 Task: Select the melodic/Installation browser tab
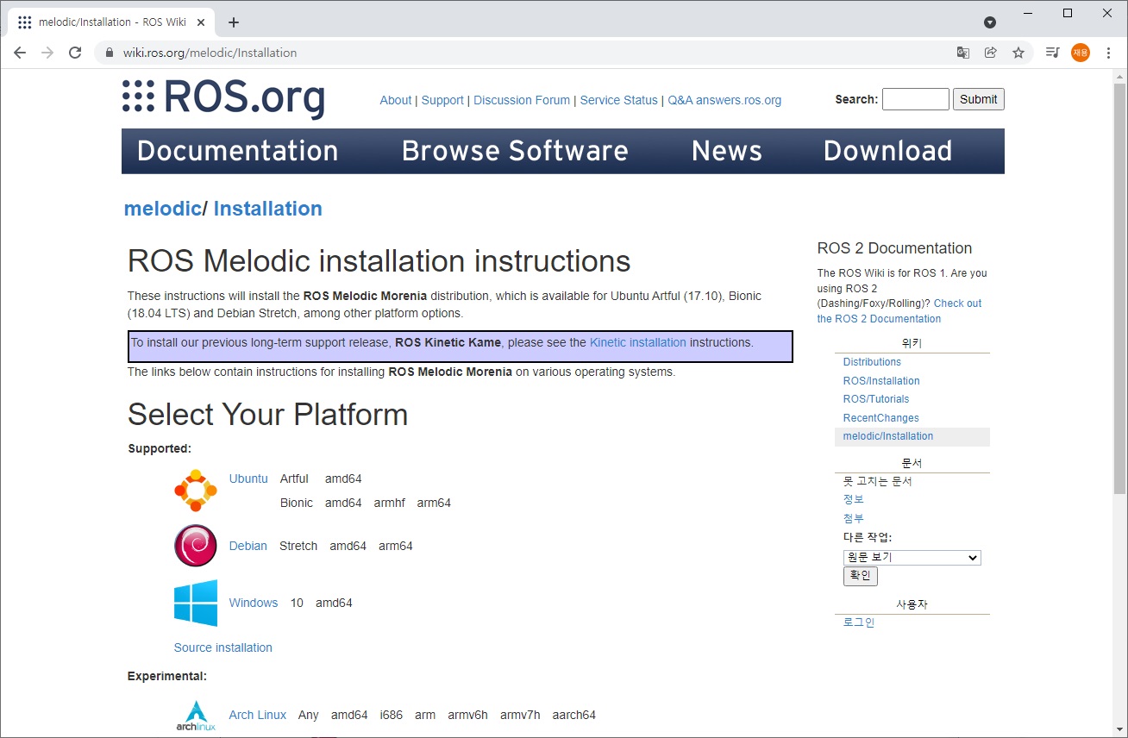coord(112,22)
